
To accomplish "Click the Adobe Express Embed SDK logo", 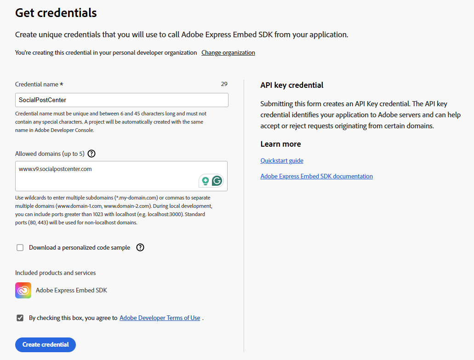I will coord(23,291).
